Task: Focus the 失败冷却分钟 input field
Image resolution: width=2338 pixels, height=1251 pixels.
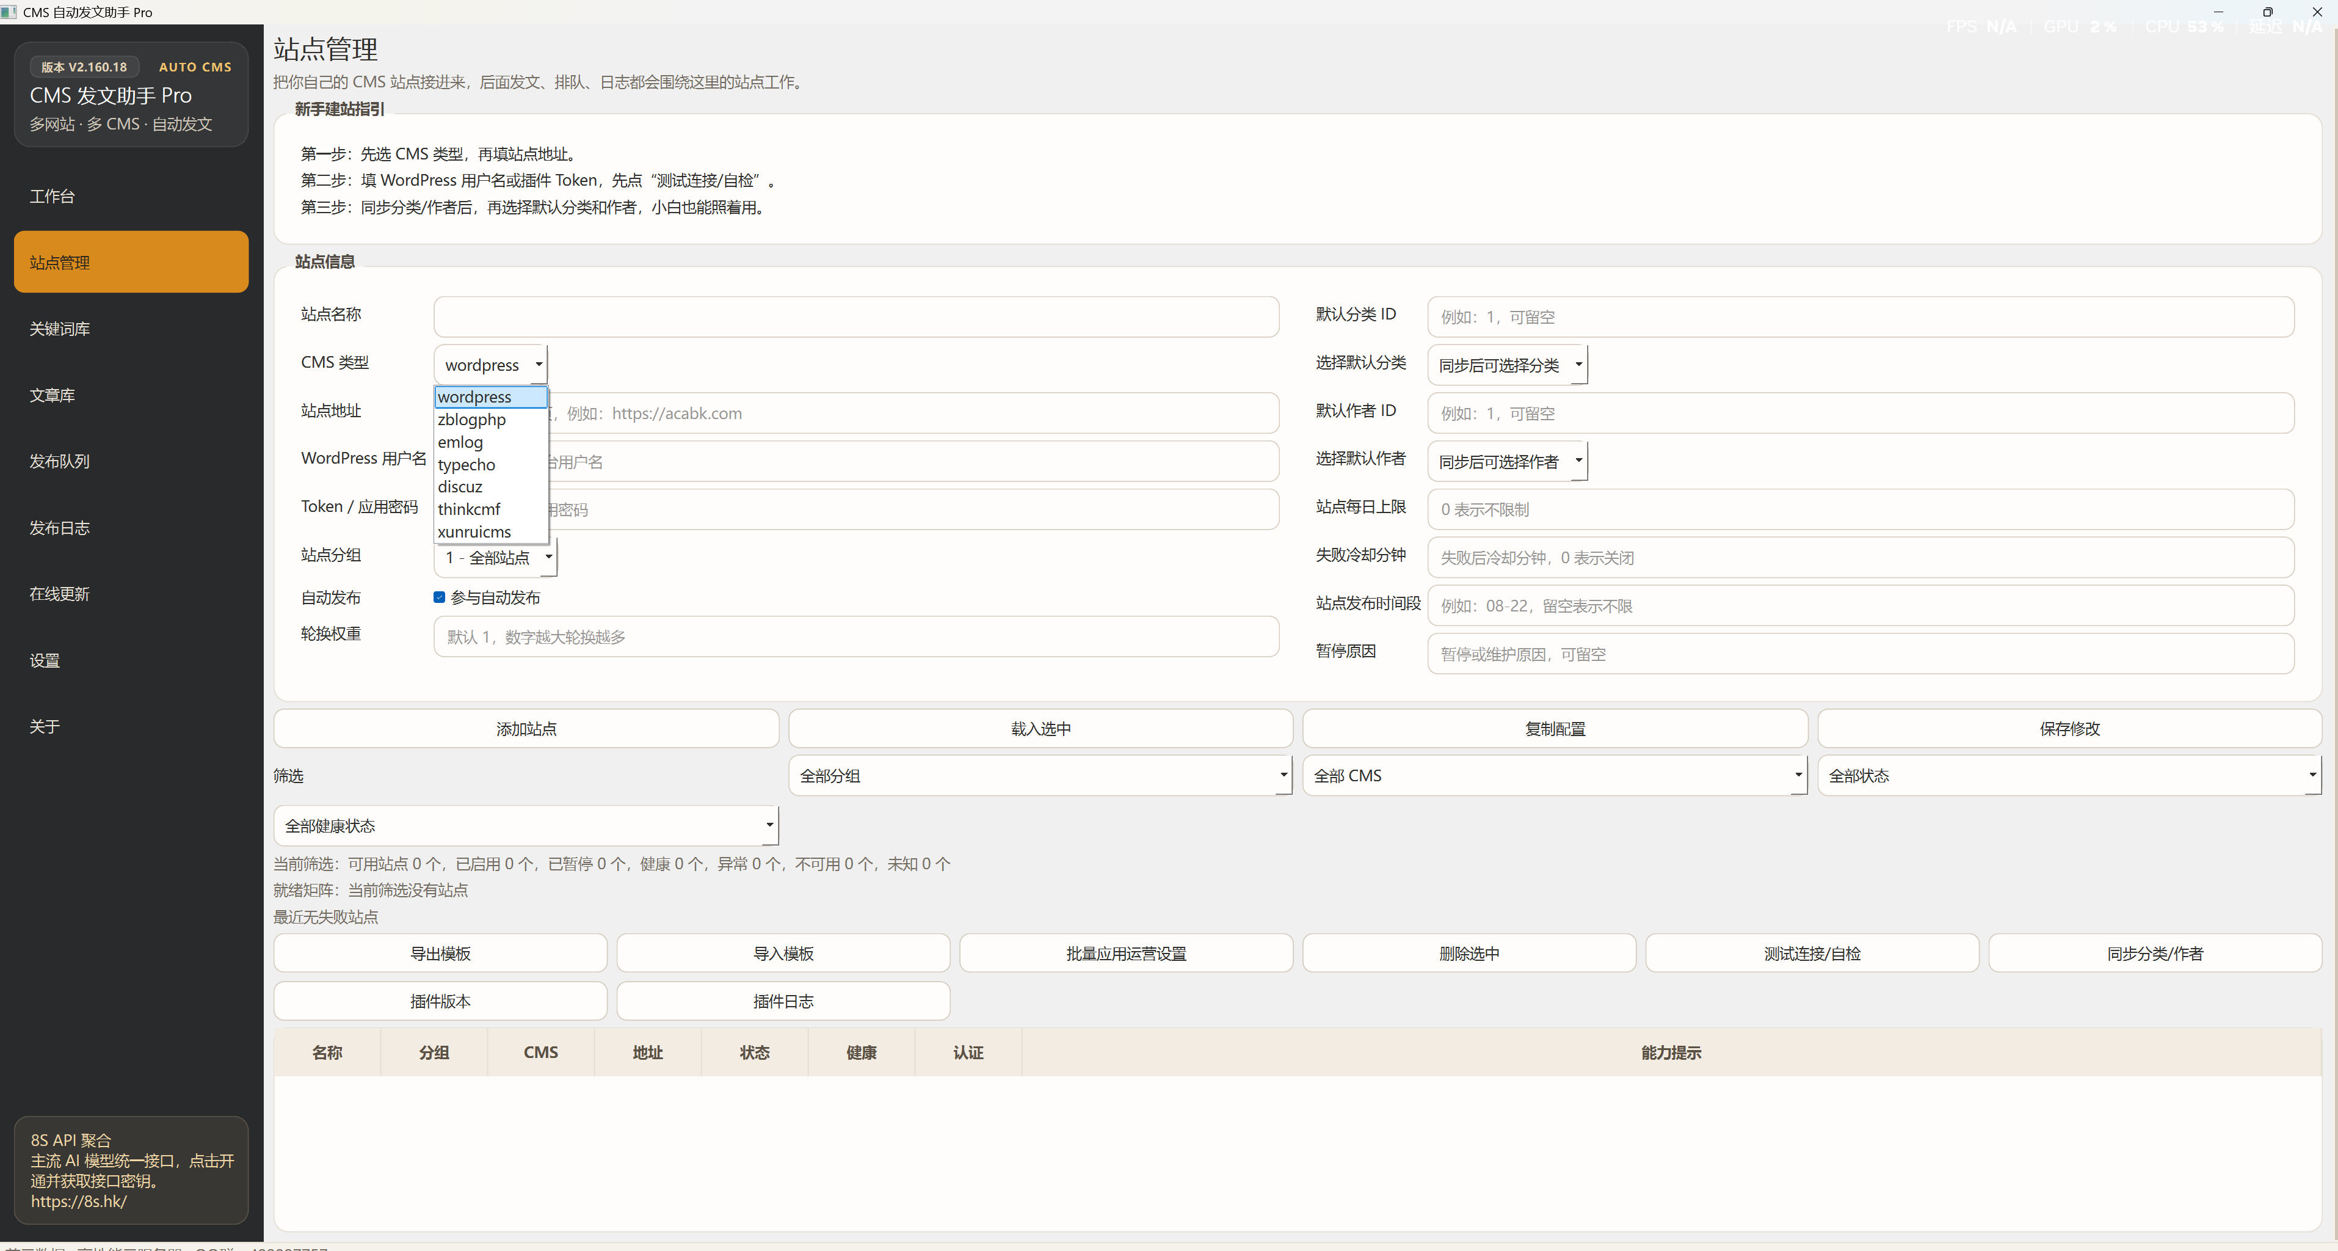Action: click(1861, 558)
